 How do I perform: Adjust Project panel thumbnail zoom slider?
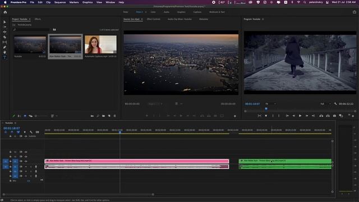click(x=41, y=116)
